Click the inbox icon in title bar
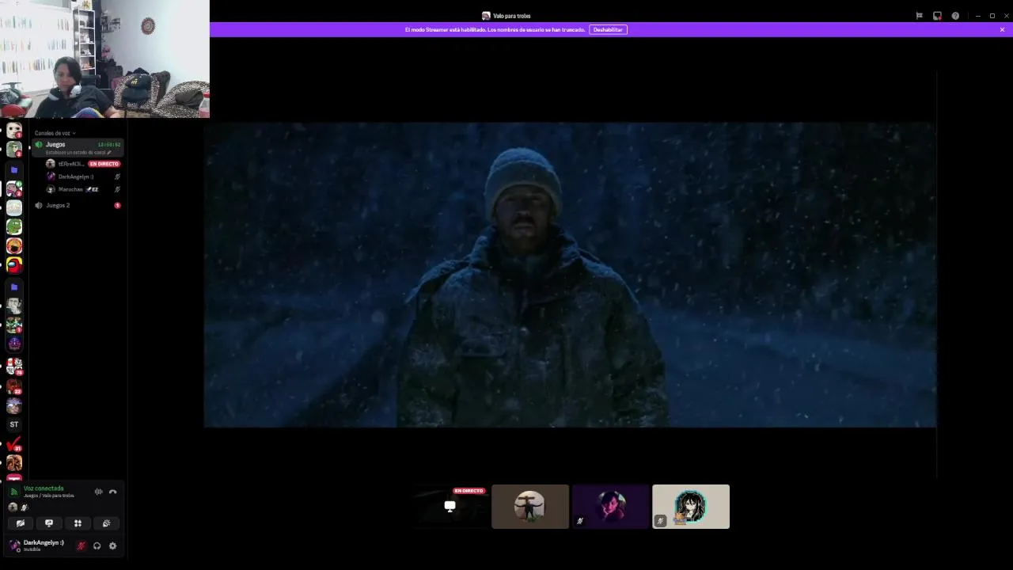Screen dimensions: 1013x570 click(937, 16)
